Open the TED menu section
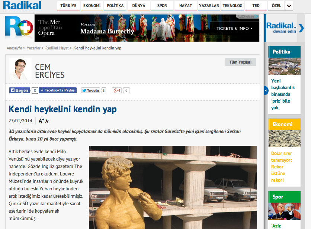This screenshot has height=229, width=311. [256, 6]
